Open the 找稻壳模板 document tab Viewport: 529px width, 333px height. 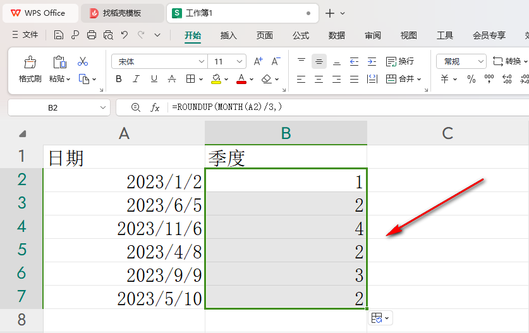(x=122, y=13)
